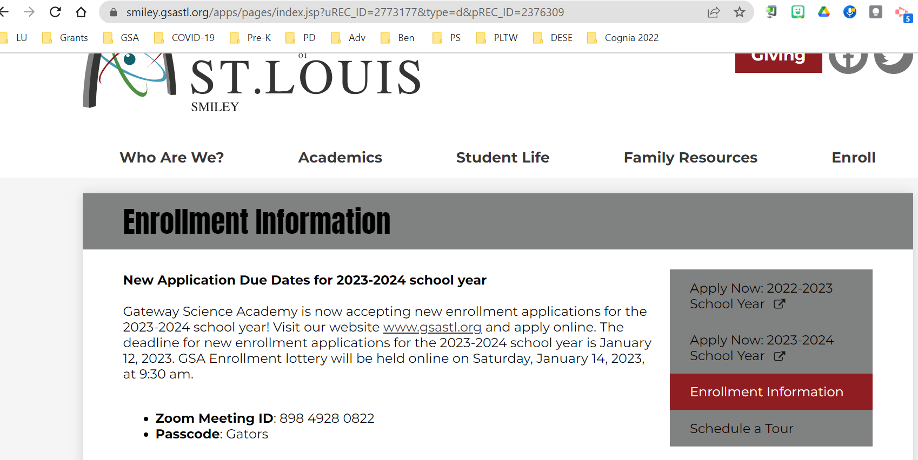Click the SMILEY campus label
Screen dimensions: 918x460
tap(215, 107)
